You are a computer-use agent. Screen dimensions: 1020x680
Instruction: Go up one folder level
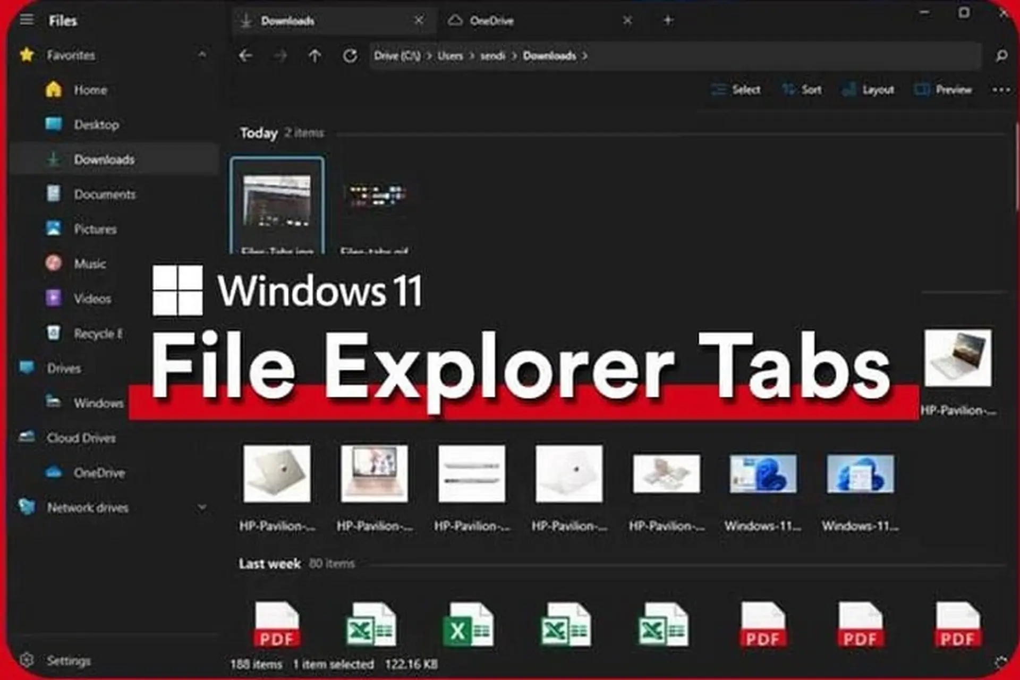314,56
